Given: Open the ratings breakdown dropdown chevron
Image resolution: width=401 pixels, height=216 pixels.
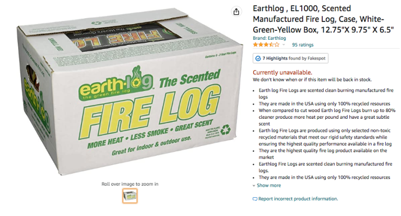Looking at the screenshot, I should click(284, 45).
